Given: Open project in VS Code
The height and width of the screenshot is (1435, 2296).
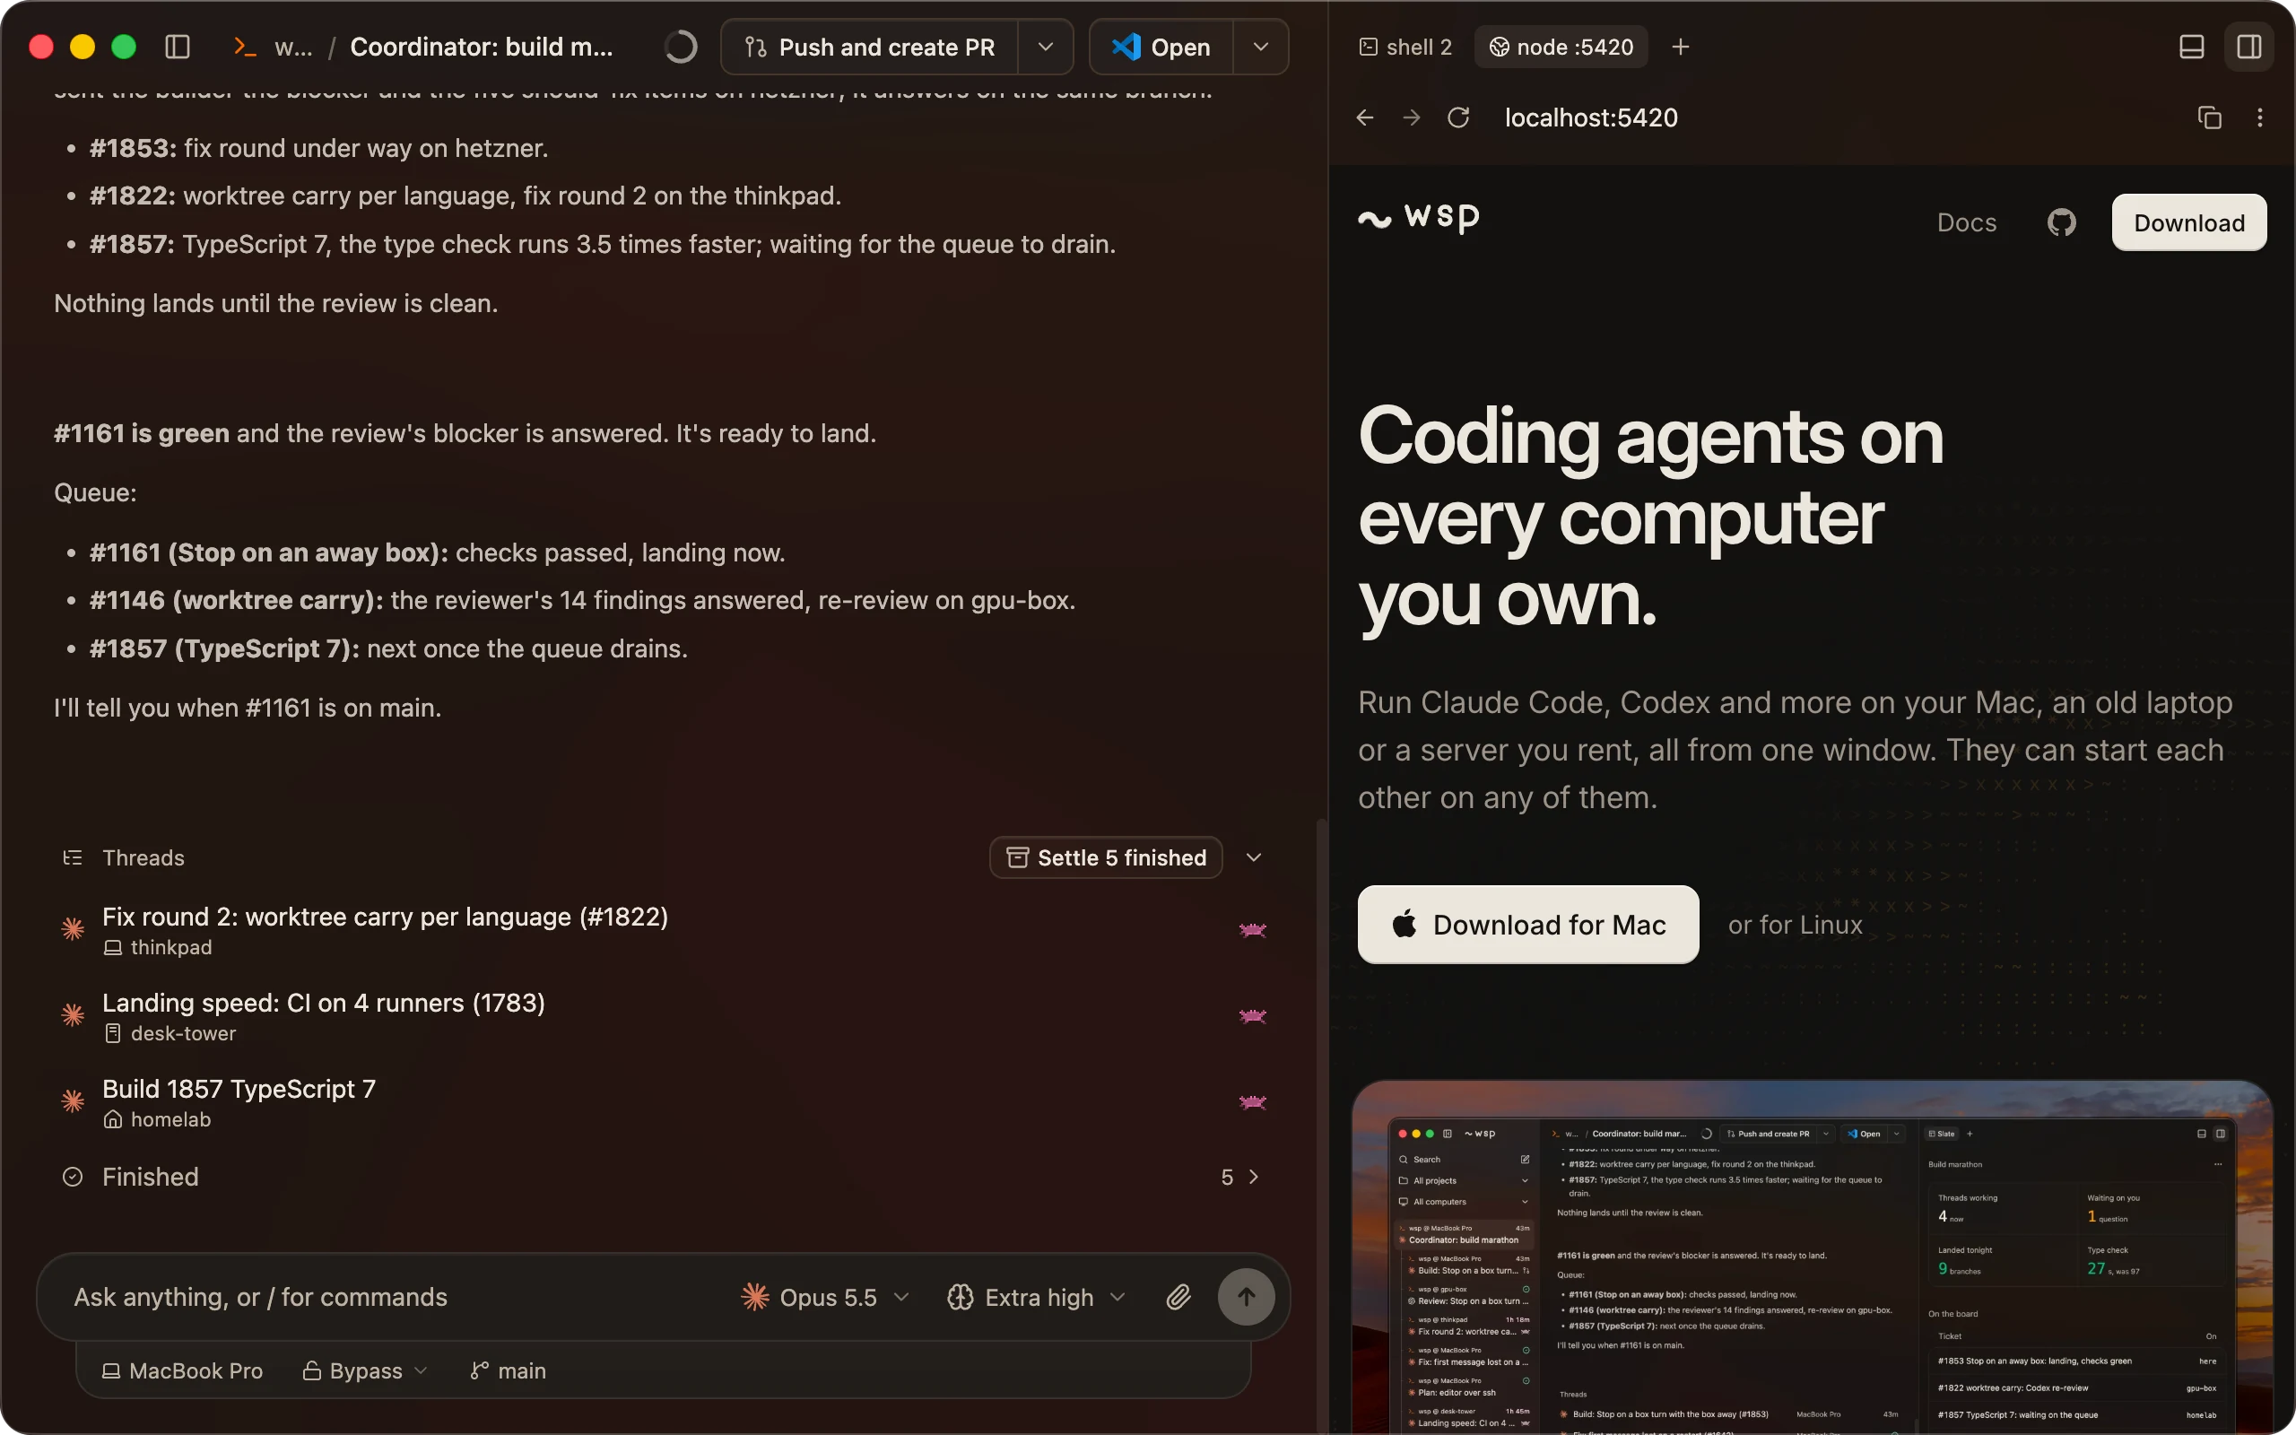Looking at the screenshot, I should [x=1161, y=47].
